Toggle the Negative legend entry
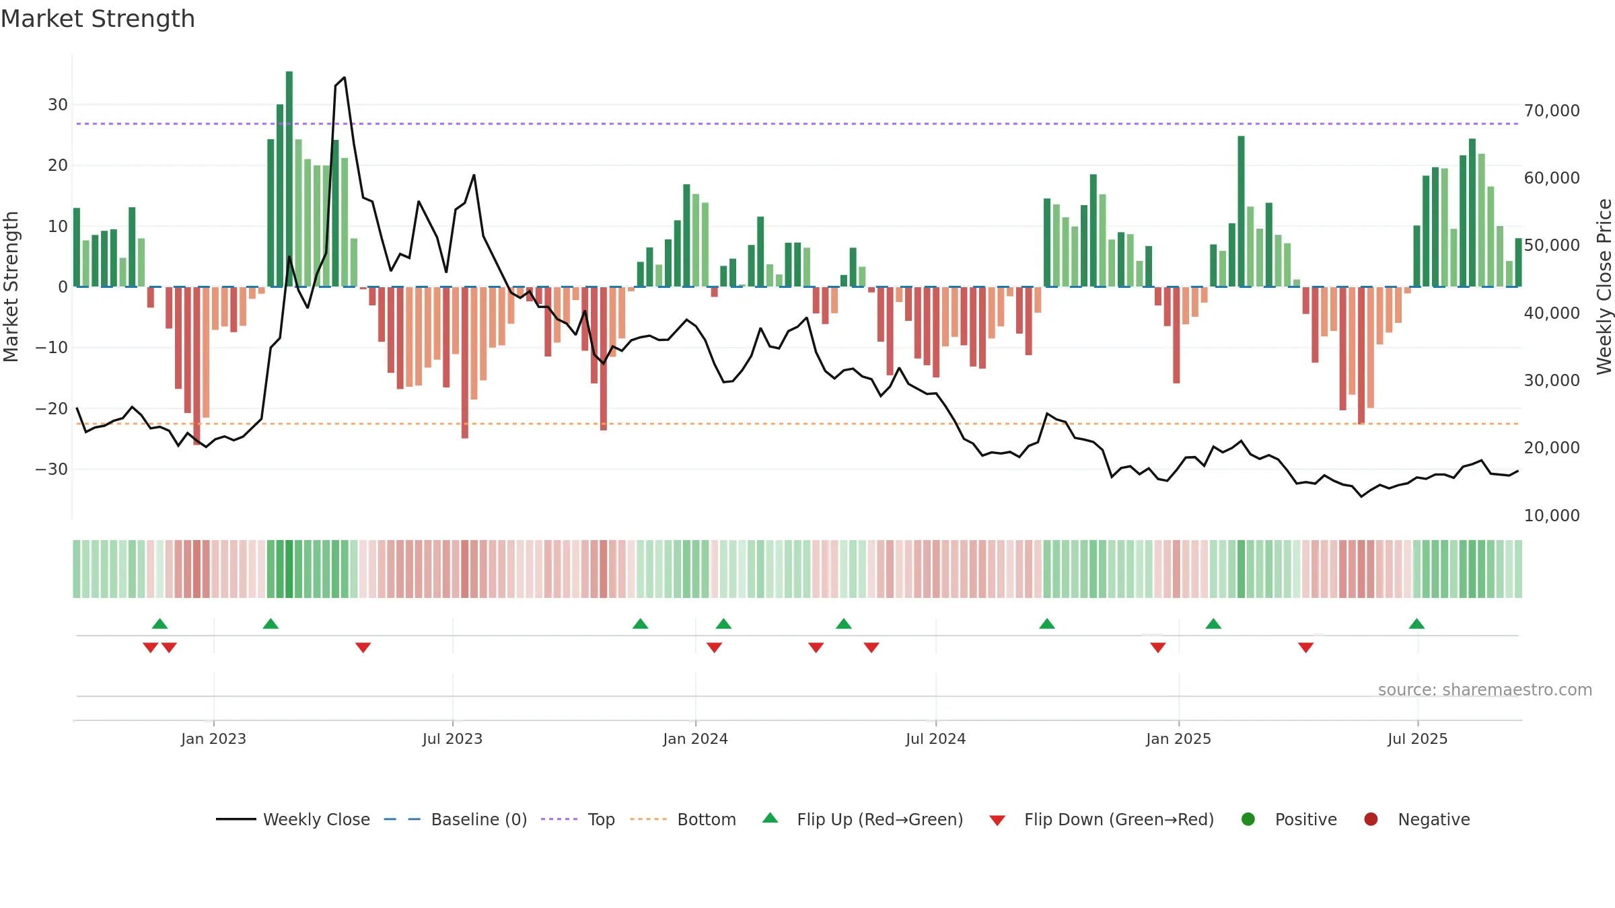Viewport: 1615px width, 908px height. tap(1416, 819)
